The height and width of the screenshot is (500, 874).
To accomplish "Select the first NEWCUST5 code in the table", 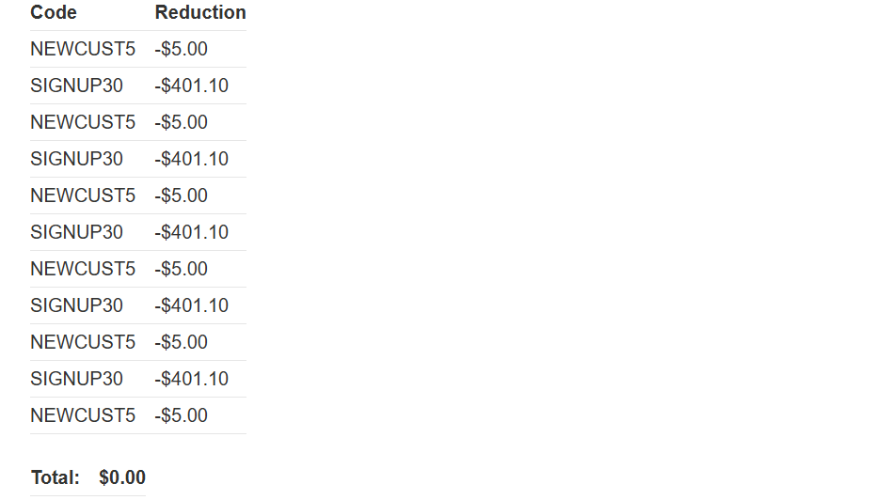I will pos(83,49).
